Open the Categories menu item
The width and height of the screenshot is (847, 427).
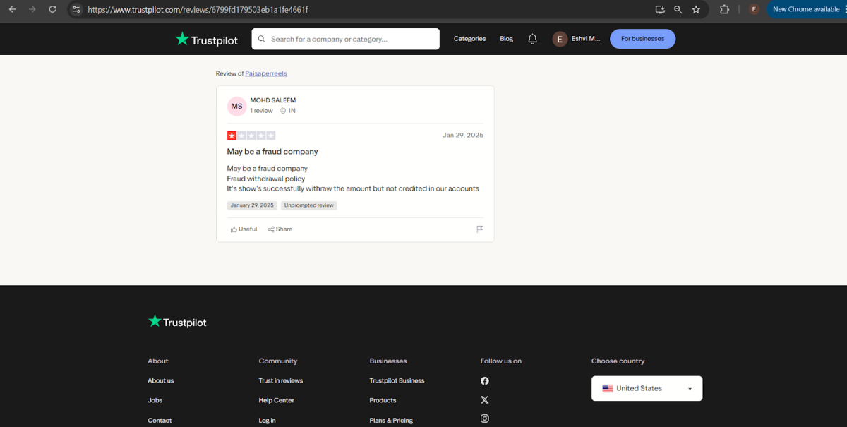[x=469, y=39]
